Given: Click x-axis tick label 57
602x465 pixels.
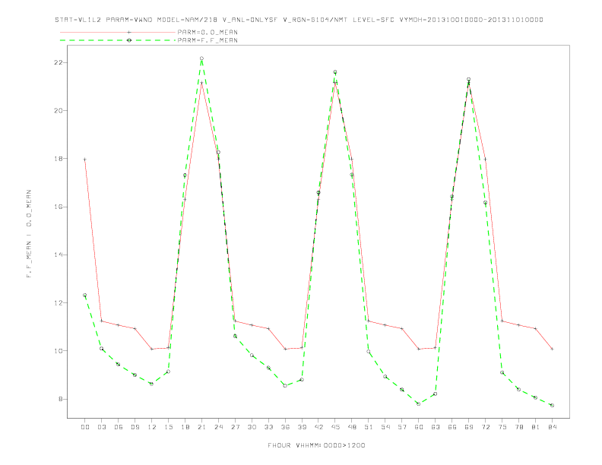Looking at the screenshot, I should coord(402,427).
